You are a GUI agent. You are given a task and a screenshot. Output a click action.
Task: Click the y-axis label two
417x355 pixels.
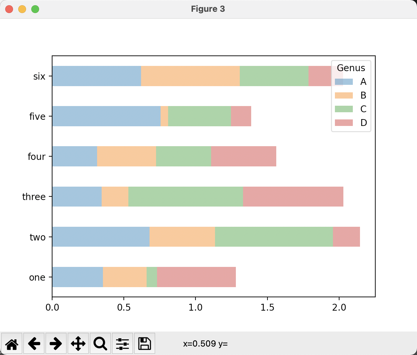(x=37, y=237)
